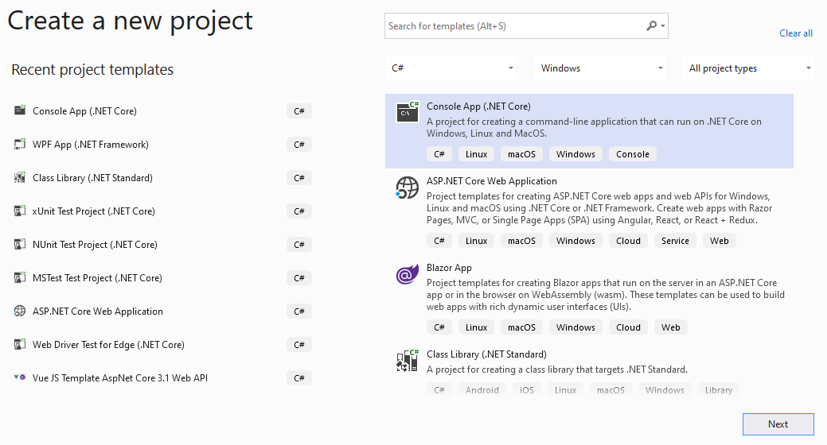Select the ASP.NET Core Web Application result title

click(x=492, y=181)
